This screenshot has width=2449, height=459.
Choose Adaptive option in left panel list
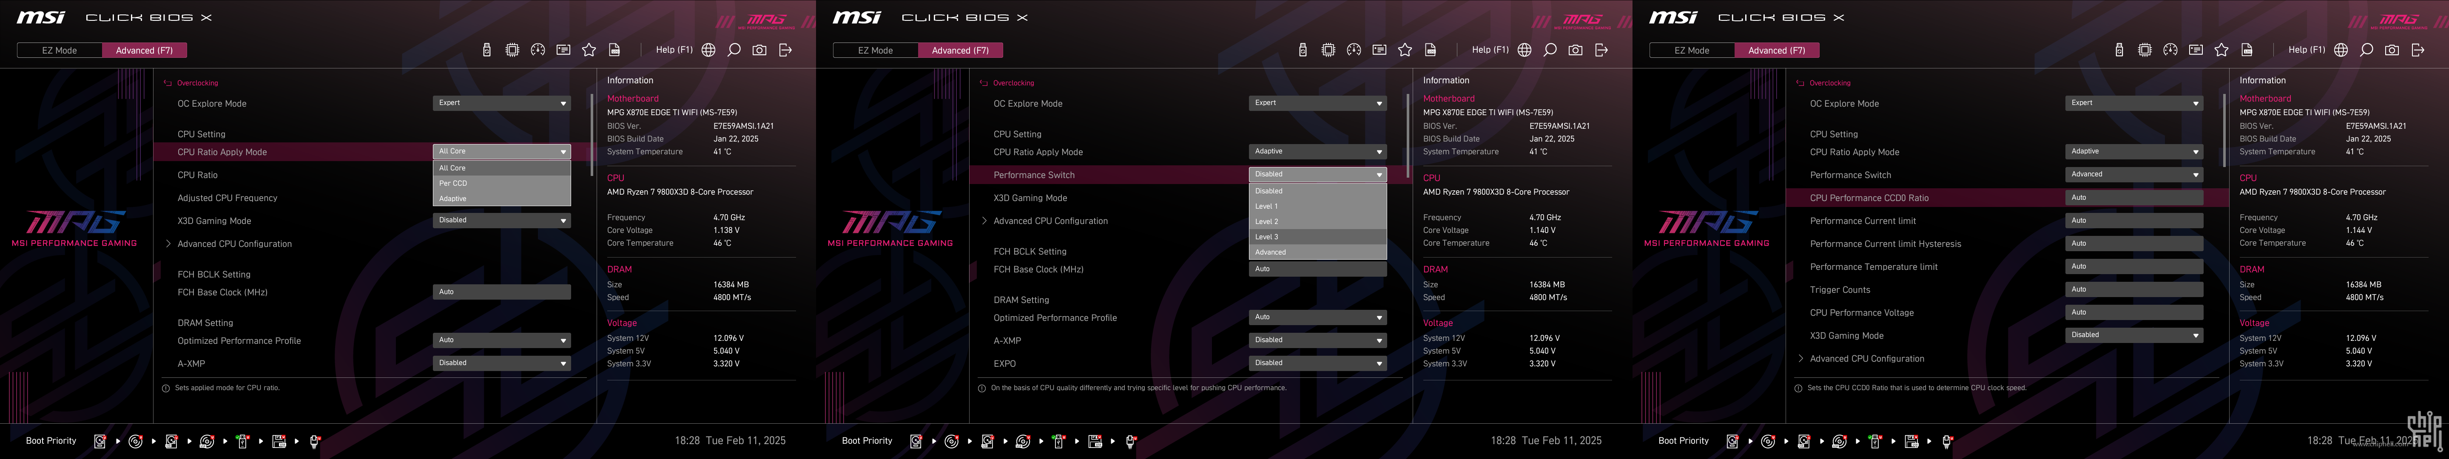(x=502, y=198)
